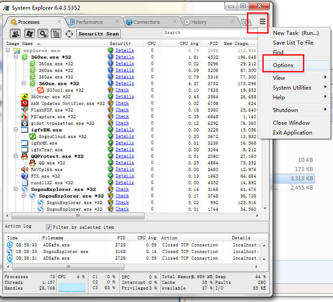Open the hamburger main menu icon
Image resolution: width=333 pixels, height=302 pixels.
point(262,22)
